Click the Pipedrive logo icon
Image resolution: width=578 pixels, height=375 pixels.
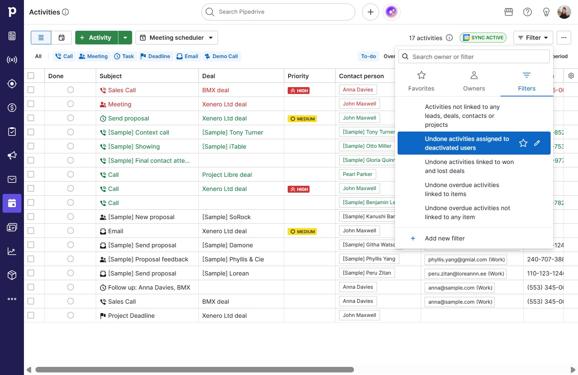point(12,12)
